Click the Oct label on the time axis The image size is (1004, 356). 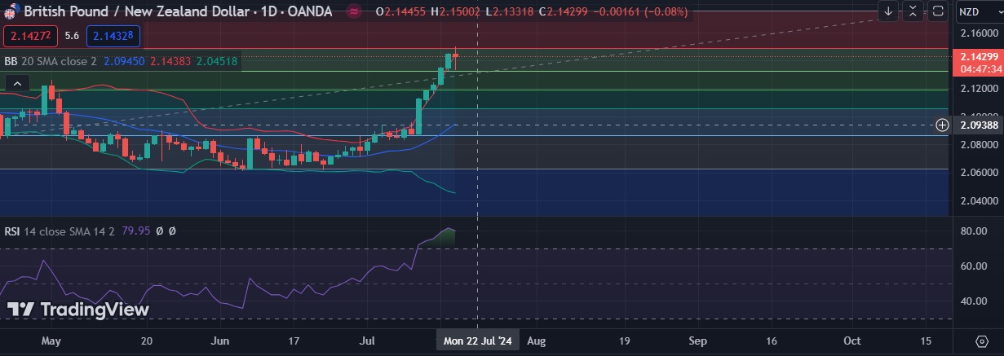tap(852, 341)
